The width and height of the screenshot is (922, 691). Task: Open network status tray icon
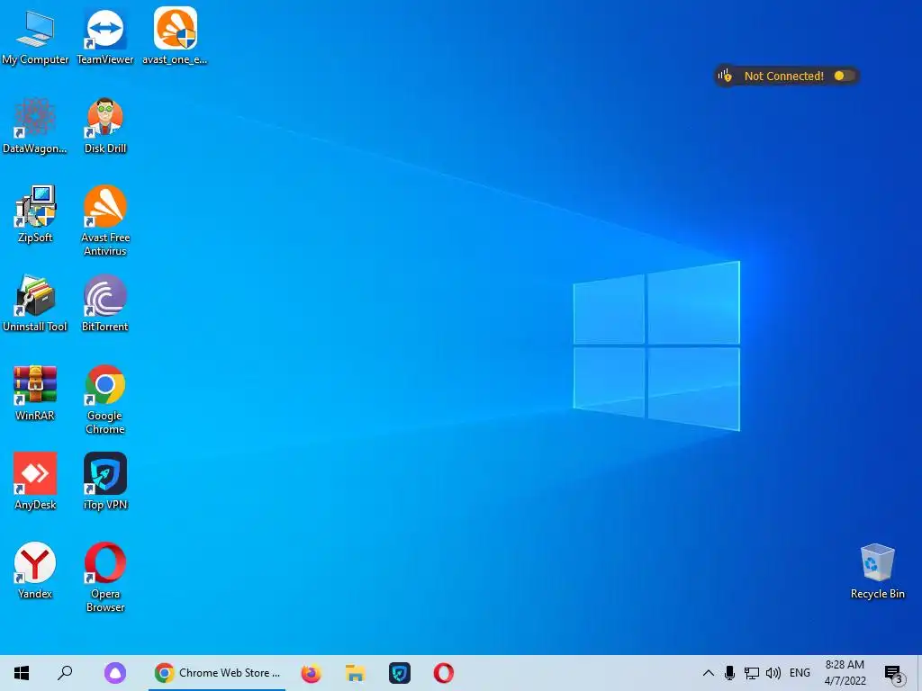pos(752,673)
